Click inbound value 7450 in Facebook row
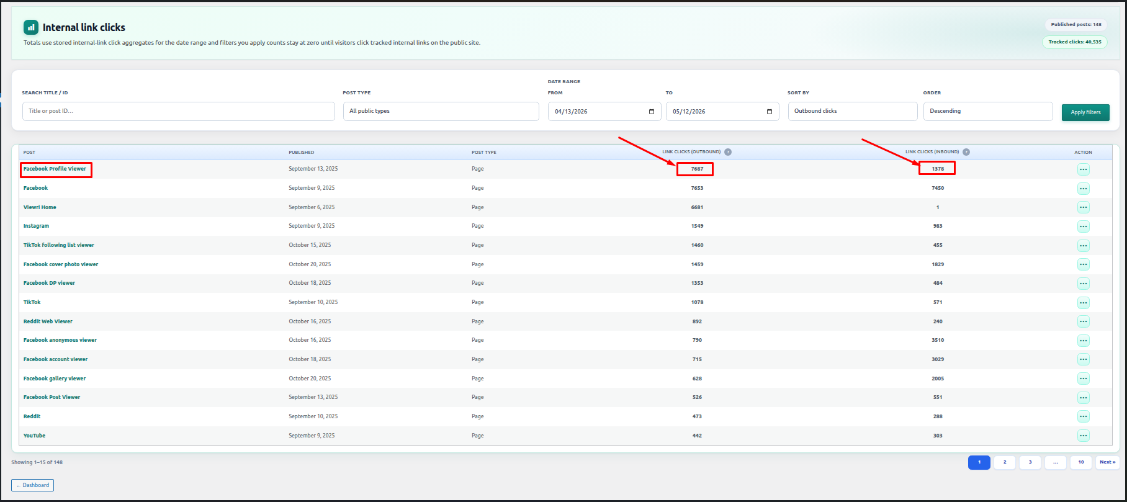 coord(938,188)
